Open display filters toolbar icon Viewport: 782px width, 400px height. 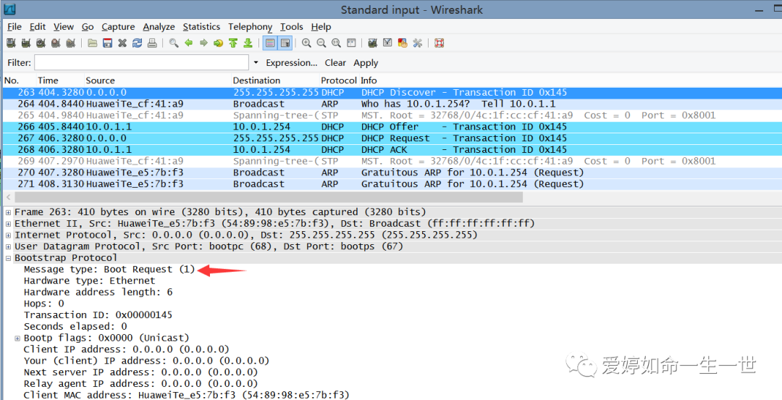point(387,43)
